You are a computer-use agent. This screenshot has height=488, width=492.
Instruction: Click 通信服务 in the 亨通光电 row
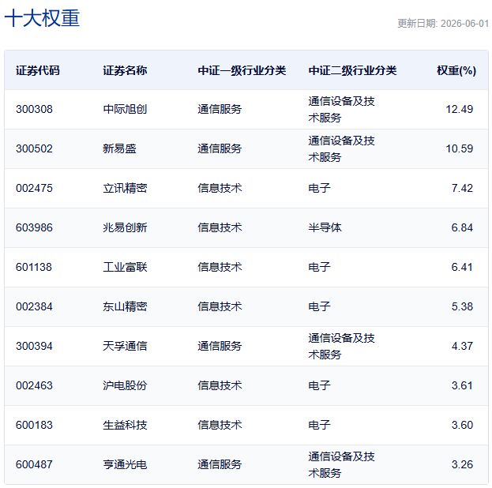click(220, 465)
